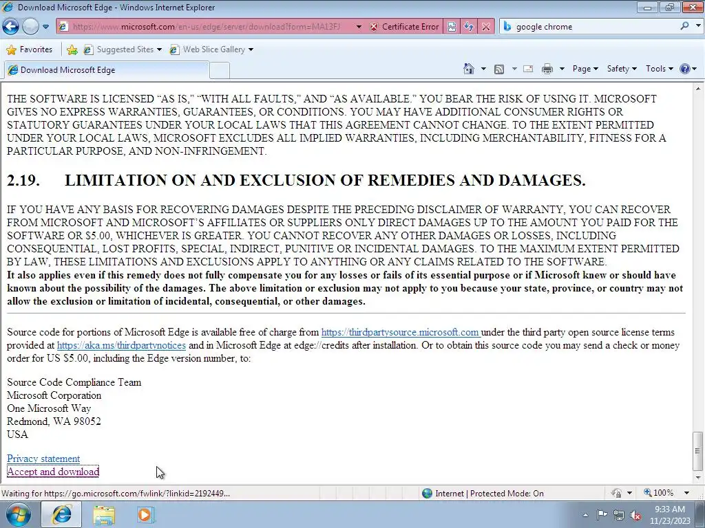The height and width of the screenshot is (528, 705).
Task: Go back with the Back arrow button
Action: click(10, 27)
